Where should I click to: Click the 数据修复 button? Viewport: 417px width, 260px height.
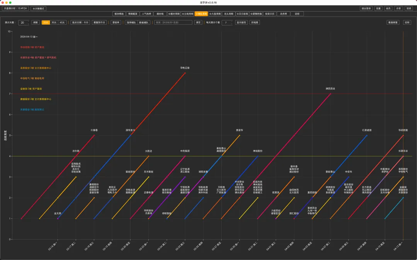pos(393,23)
